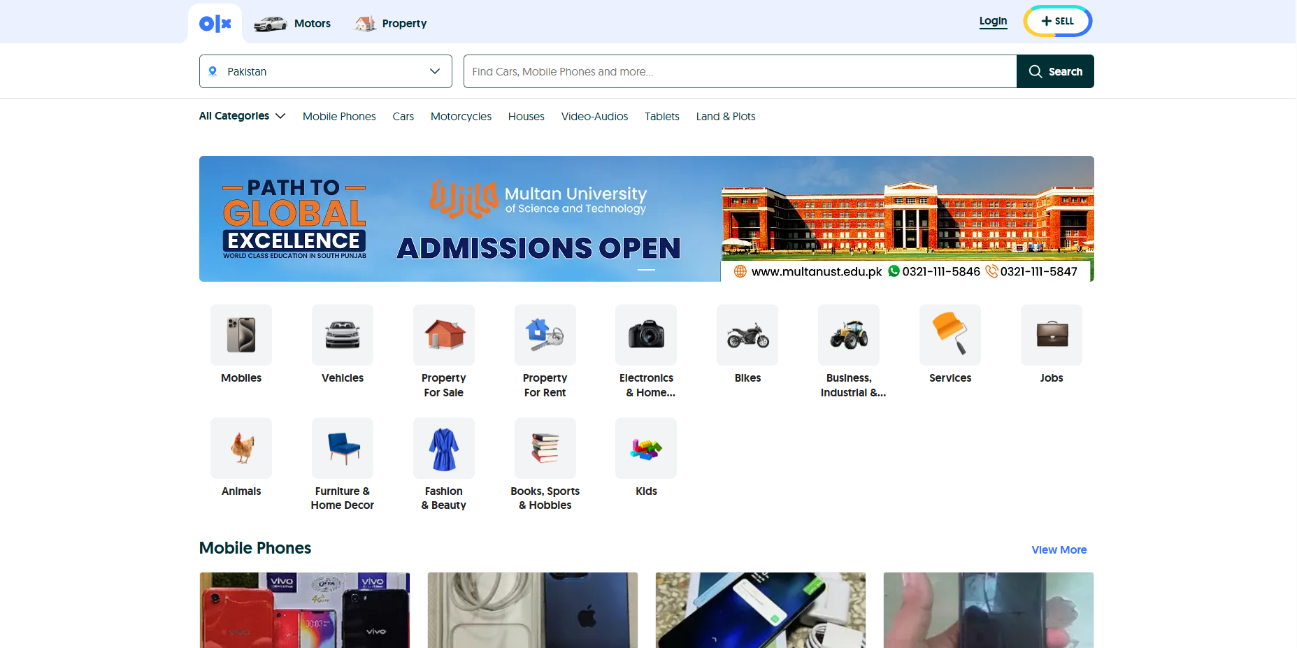Click the Search button
The width and height of the screenshot is (1297, 648).
click(x=1055, y=71)
